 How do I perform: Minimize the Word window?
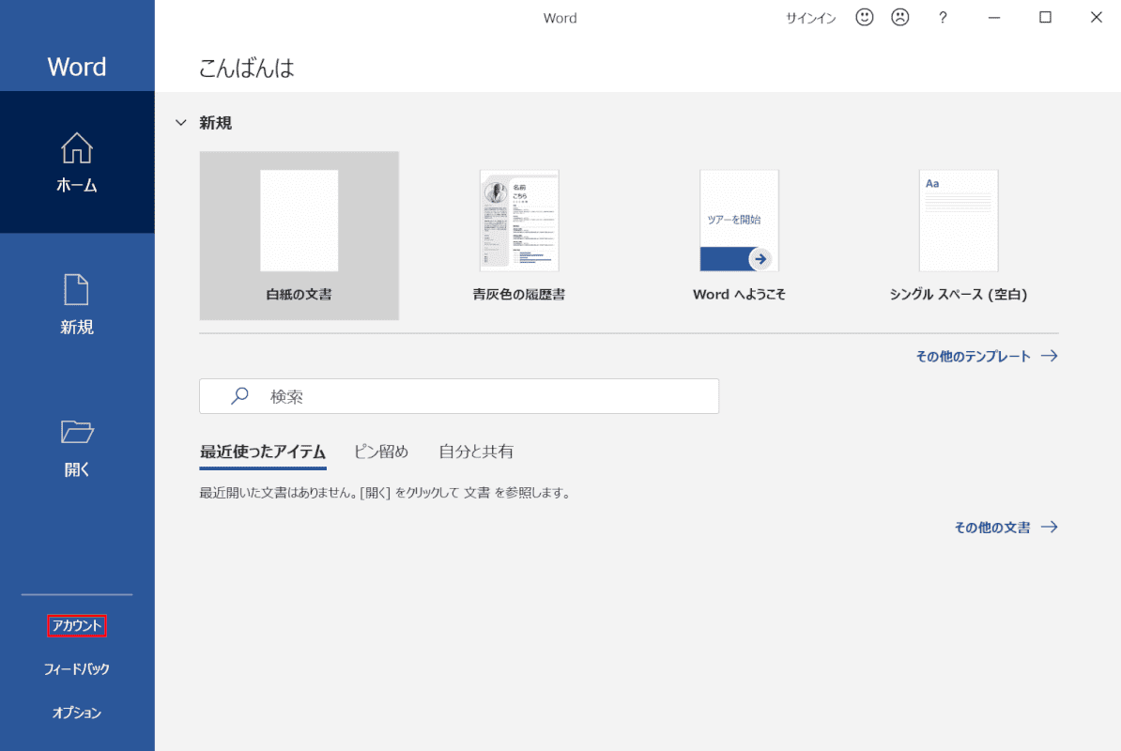(993, 17)
